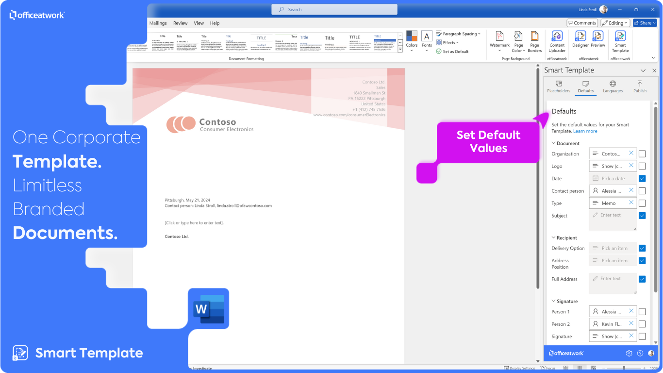Image resolution: width=663 pixels, height=373 pixels.
Task: Follow the Learn more link
Action: (585, 131)
